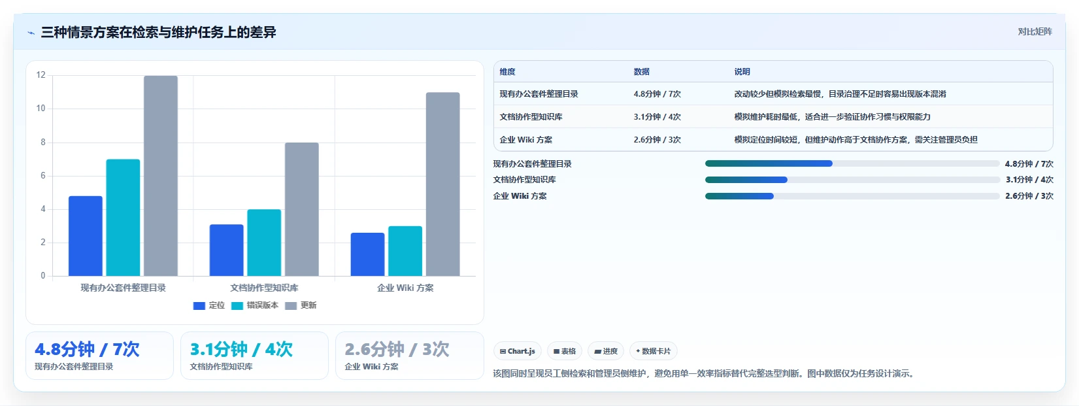This screenshot has height=406, width=1079.
Task: Select the 文档协作型知识库 progress bar
Action: click(852, 180)
